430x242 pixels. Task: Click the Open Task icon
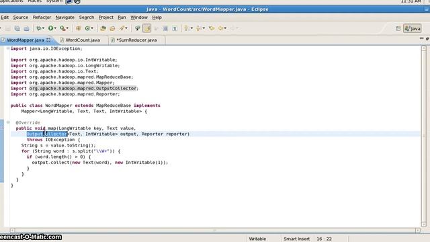coord(112,28)
